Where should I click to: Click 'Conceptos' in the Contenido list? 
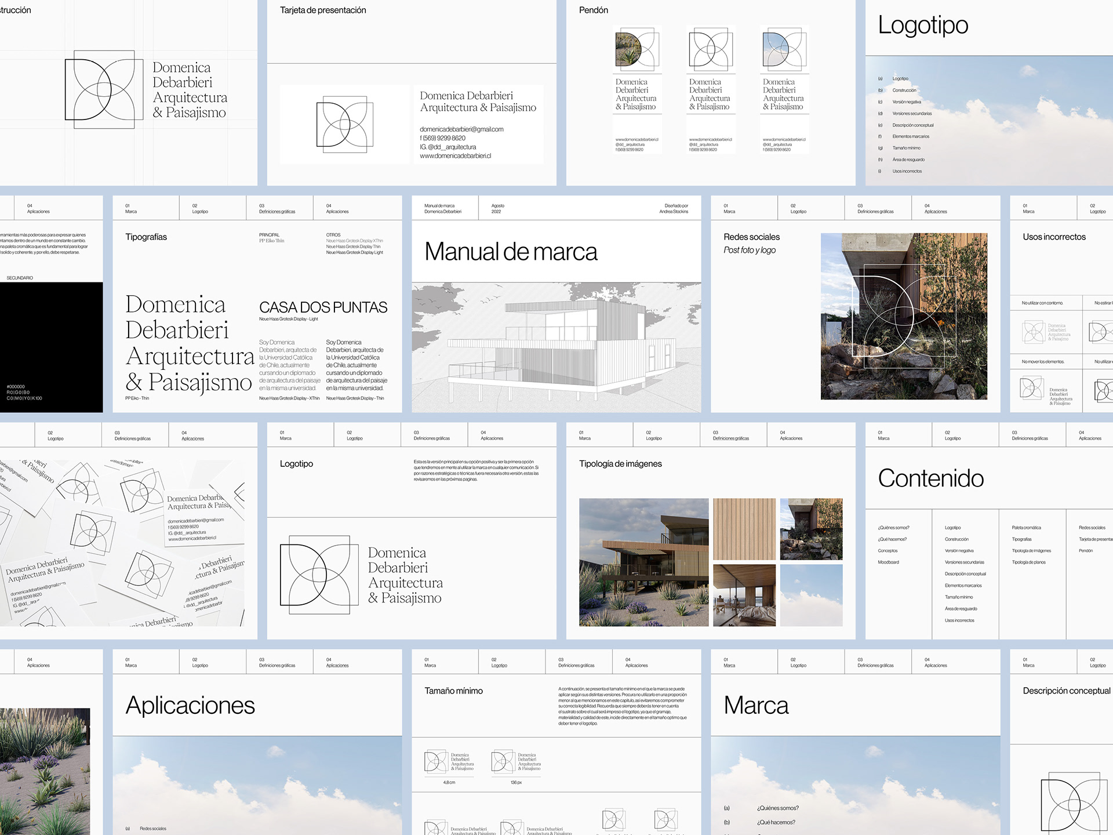[x=888, y=551]
